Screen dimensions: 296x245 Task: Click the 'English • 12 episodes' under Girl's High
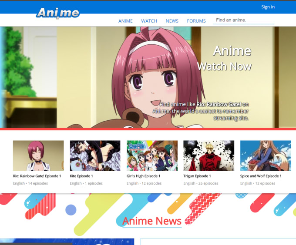coord(144,183)
